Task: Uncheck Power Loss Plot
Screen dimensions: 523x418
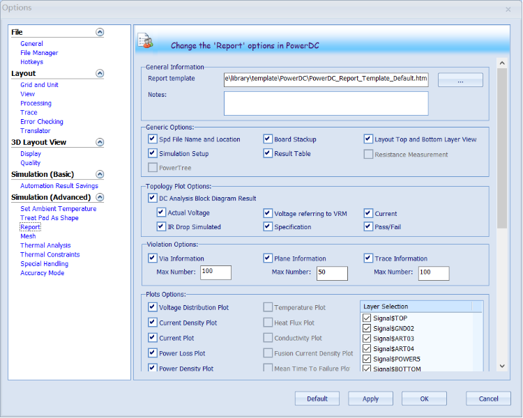Action: coord(153,353)
